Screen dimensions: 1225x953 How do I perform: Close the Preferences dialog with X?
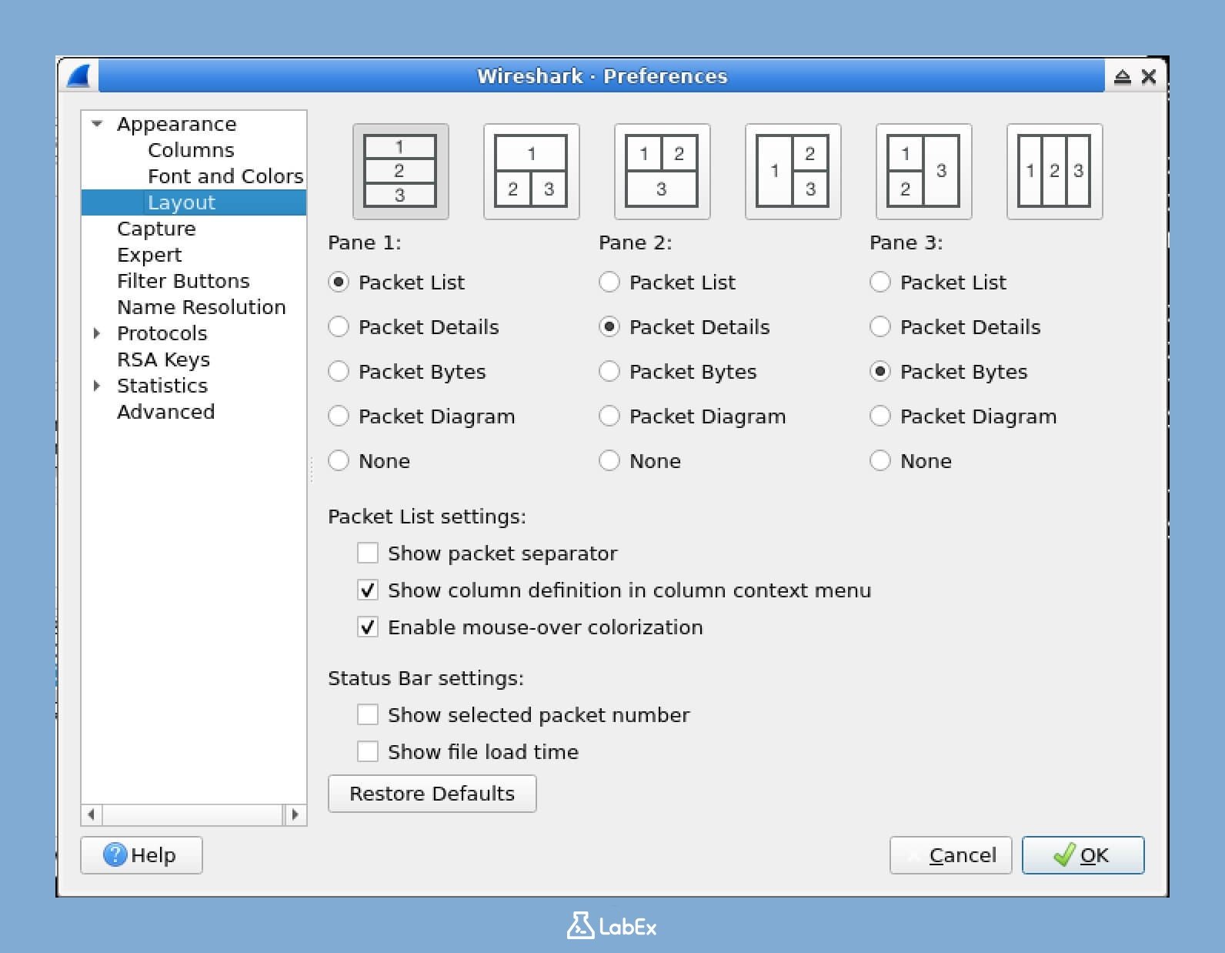pyautogui.click(x=1149, y=76)
